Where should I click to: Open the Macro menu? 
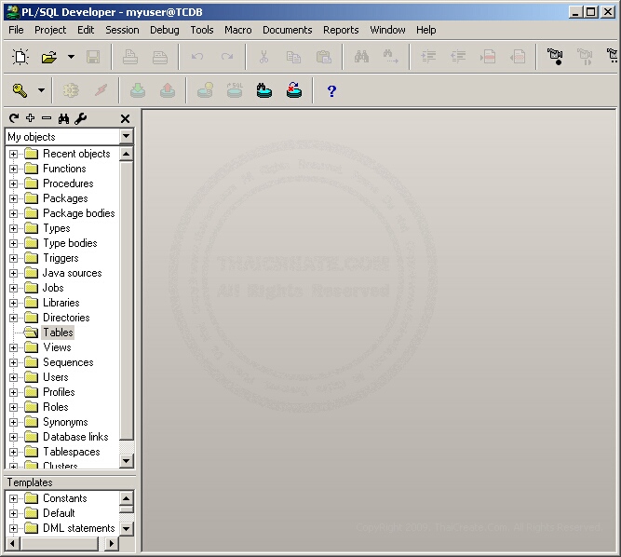[x=238, y=30]
